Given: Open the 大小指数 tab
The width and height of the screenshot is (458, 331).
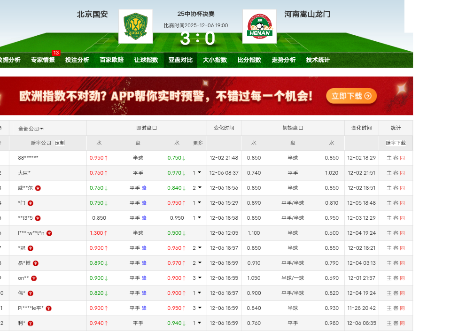Looking at the screenshot, I should [215, 60].
